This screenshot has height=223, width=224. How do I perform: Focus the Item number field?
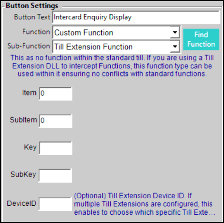coord(55,94)
